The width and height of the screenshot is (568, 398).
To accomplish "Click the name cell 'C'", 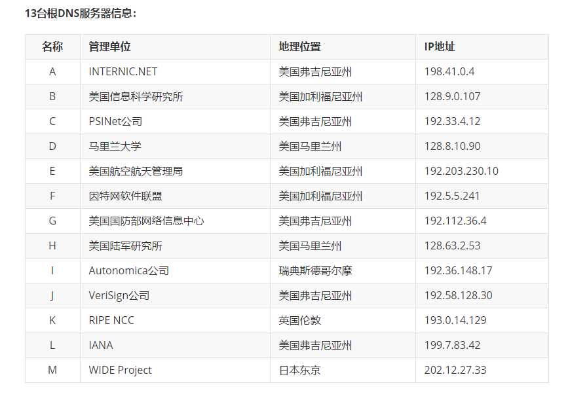I will click(52, 122).
